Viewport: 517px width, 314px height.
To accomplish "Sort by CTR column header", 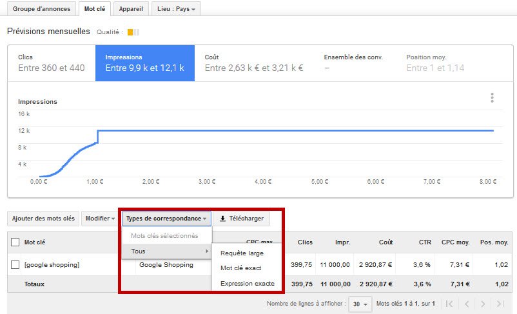I will [x=425, y=242].
